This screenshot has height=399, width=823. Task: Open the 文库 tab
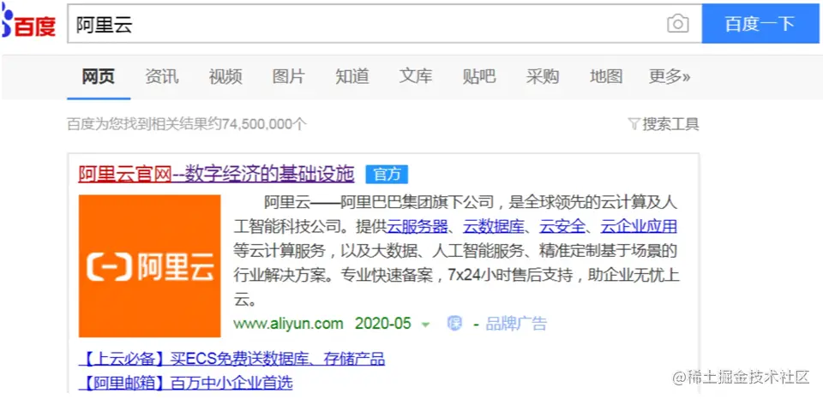pyautogui.click(x=416, y=76)
